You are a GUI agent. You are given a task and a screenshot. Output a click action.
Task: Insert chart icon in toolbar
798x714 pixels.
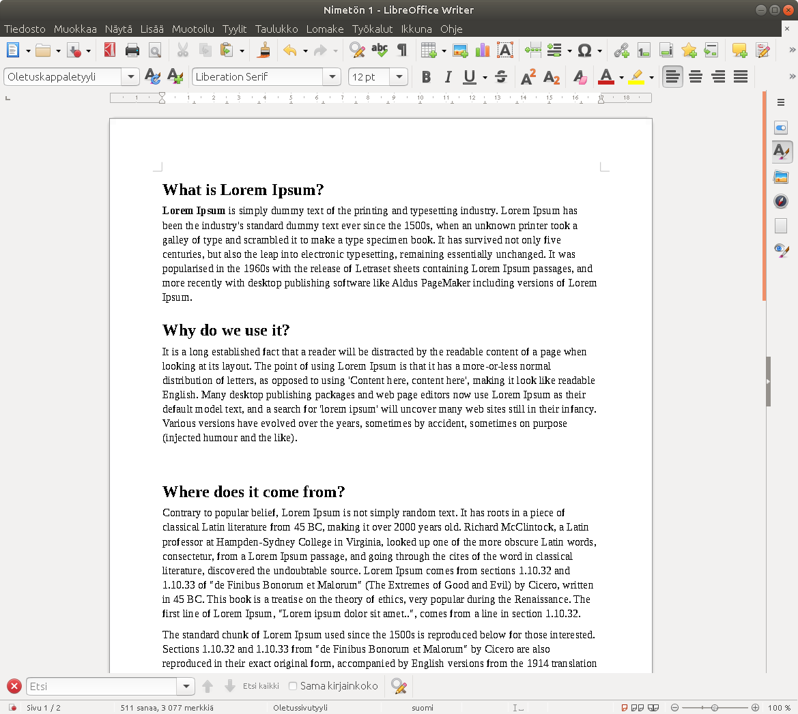(x=483, y=50)
